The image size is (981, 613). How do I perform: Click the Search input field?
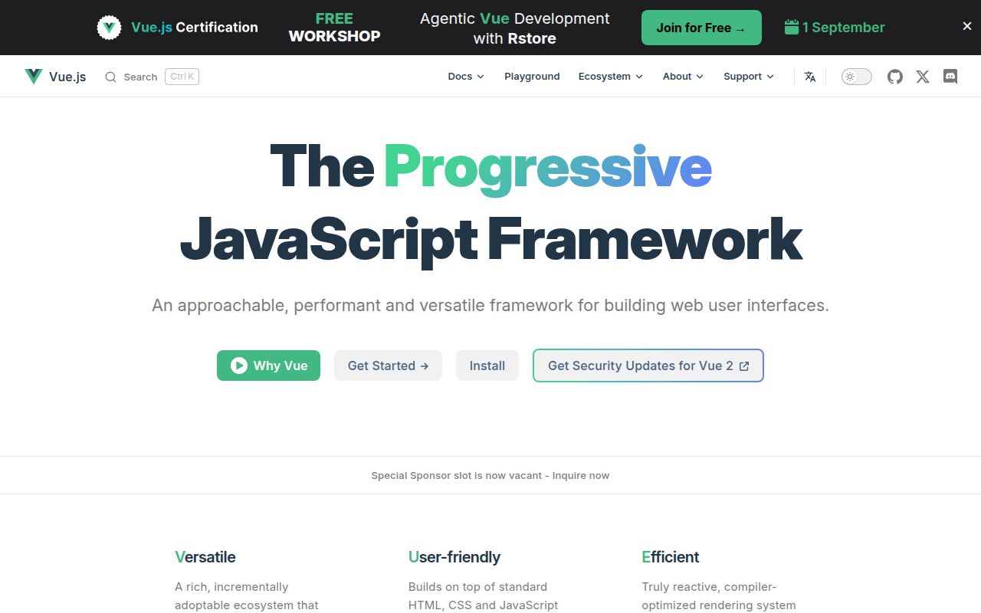coord(152,77)
